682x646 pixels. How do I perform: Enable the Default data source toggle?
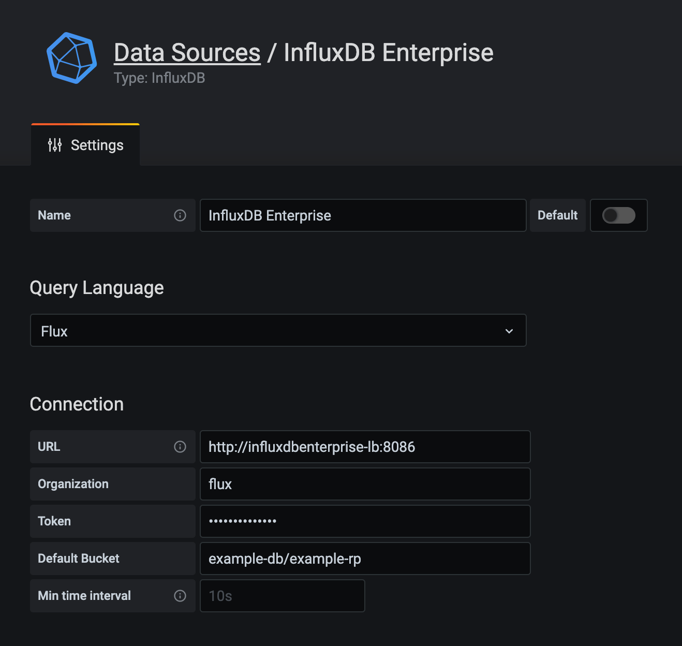click(618, 215)
